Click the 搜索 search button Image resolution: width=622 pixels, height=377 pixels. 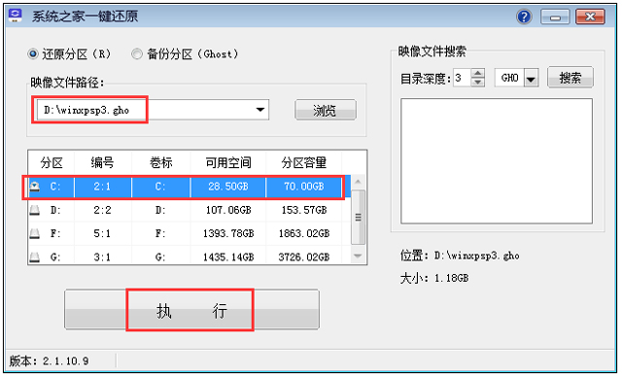[x=570, y=78]
